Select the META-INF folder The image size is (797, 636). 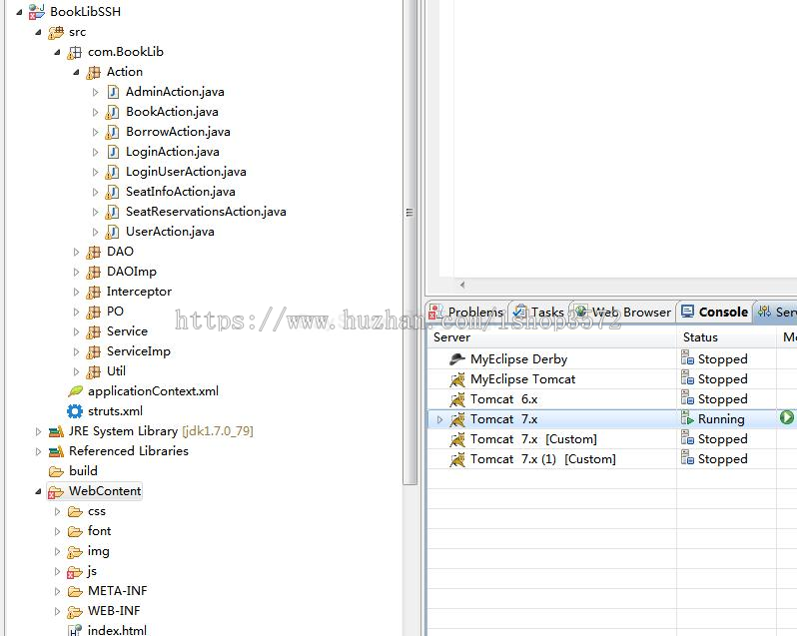point(117,591)
